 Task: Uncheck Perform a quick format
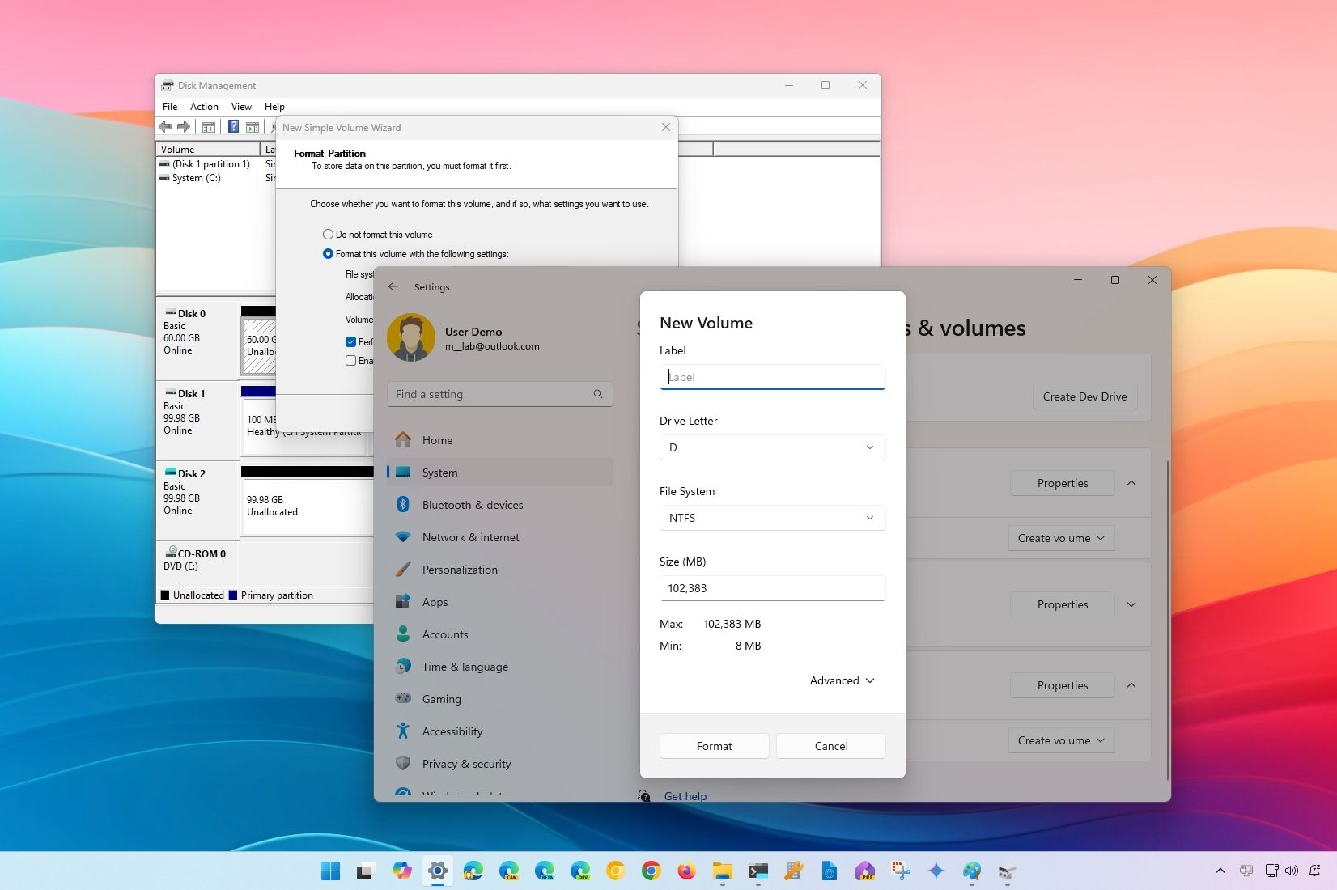(351, 341)
